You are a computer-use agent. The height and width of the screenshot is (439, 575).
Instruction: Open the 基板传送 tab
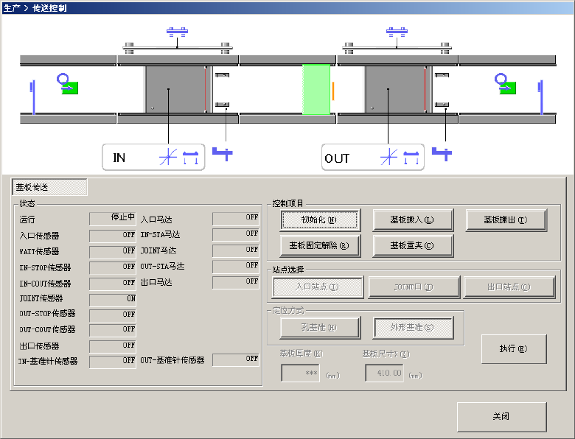click(x=49, y=187)
